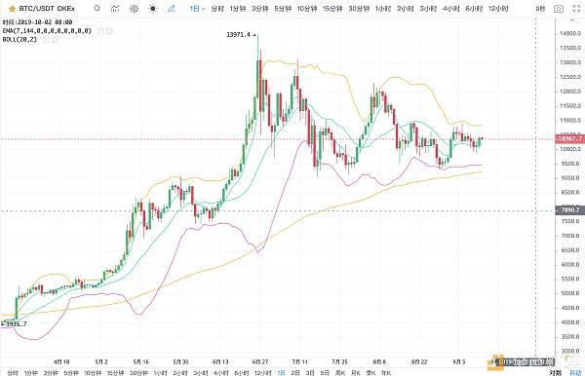Toggle the light/dark theme sun icon

pyautogui.click(x=153, y=8)
